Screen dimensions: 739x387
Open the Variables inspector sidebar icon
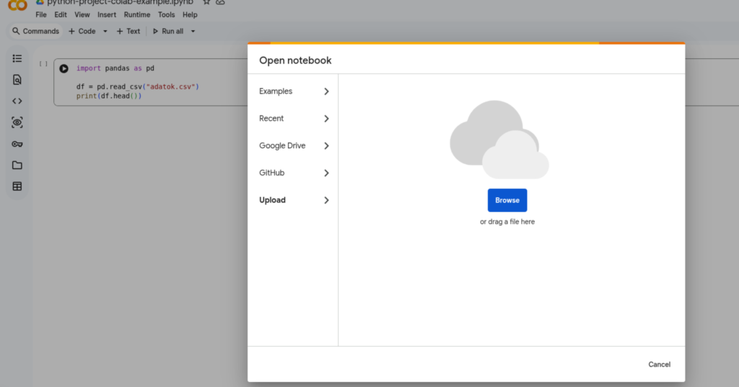(x=17, y=123)
